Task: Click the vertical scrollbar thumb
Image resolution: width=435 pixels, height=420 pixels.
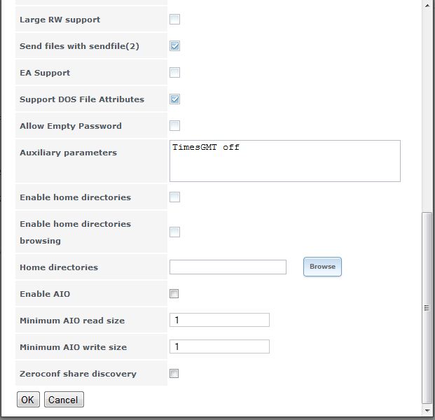Action: (x=427, y=308)
